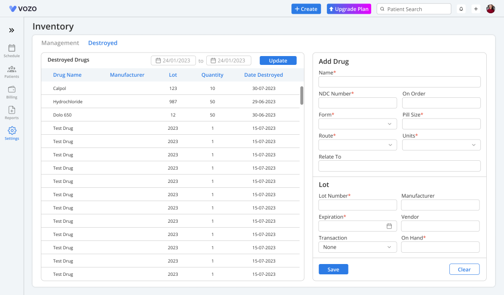Click the plus icon beside the bell

(476, 9)
